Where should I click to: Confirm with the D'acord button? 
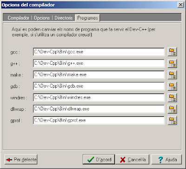coord(99,159)
